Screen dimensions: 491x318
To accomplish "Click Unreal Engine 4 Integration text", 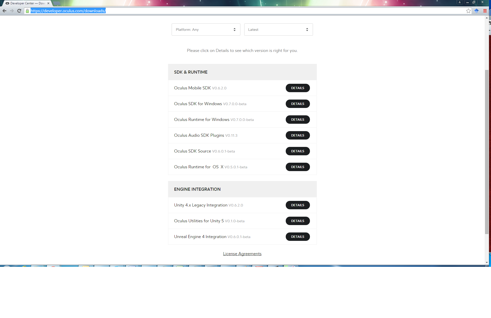I will pos(200,237).
